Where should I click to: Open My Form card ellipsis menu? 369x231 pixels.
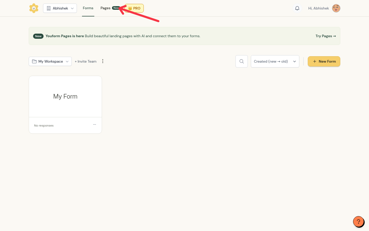tap(95, 124)
